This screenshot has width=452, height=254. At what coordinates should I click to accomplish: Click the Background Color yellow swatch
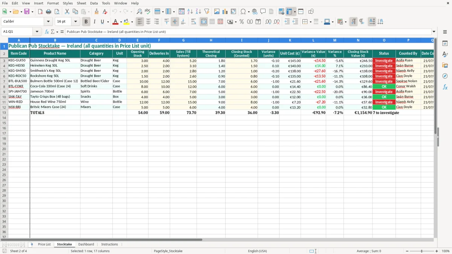tap(127, 22)
